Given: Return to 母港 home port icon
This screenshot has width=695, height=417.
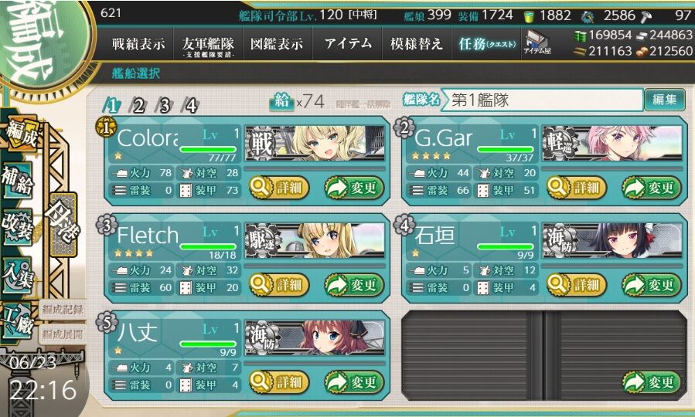Looking at the screenshot, I should 63,225.
